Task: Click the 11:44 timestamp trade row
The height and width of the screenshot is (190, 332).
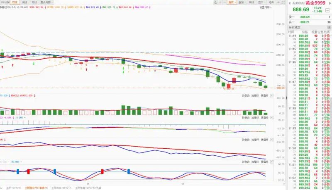Action: click(x=309, y=36)
